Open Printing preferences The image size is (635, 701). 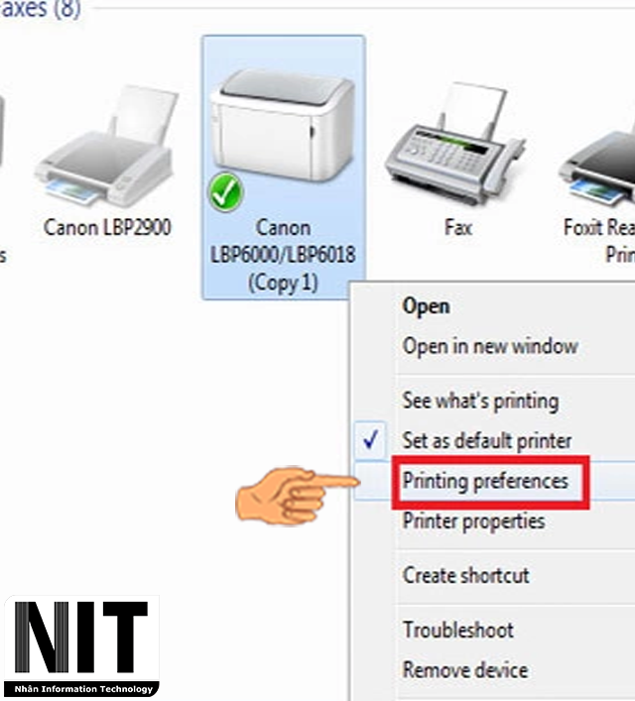(485, 482)
